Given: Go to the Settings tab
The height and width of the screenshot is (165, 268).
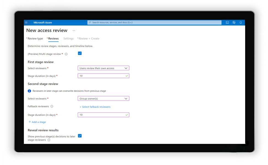Looking at the screenshot, I should click(68, 38).
